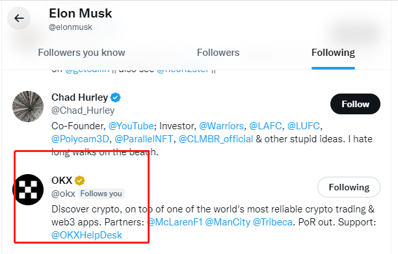This screenshot has height=254, width=398.
Task: Click Chad Hurley's blue verified badge
Action: pos(116,97)
